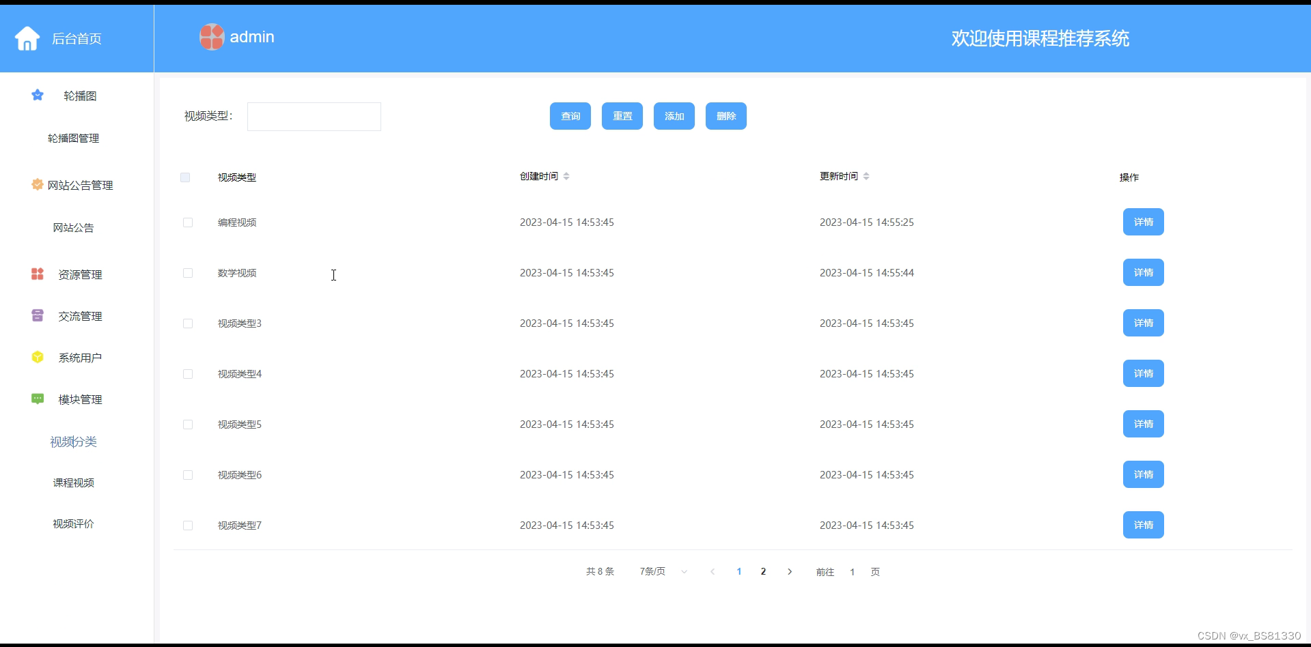
Task: Click the 共 8 条 total count text
Action: (x=600, y=572)
